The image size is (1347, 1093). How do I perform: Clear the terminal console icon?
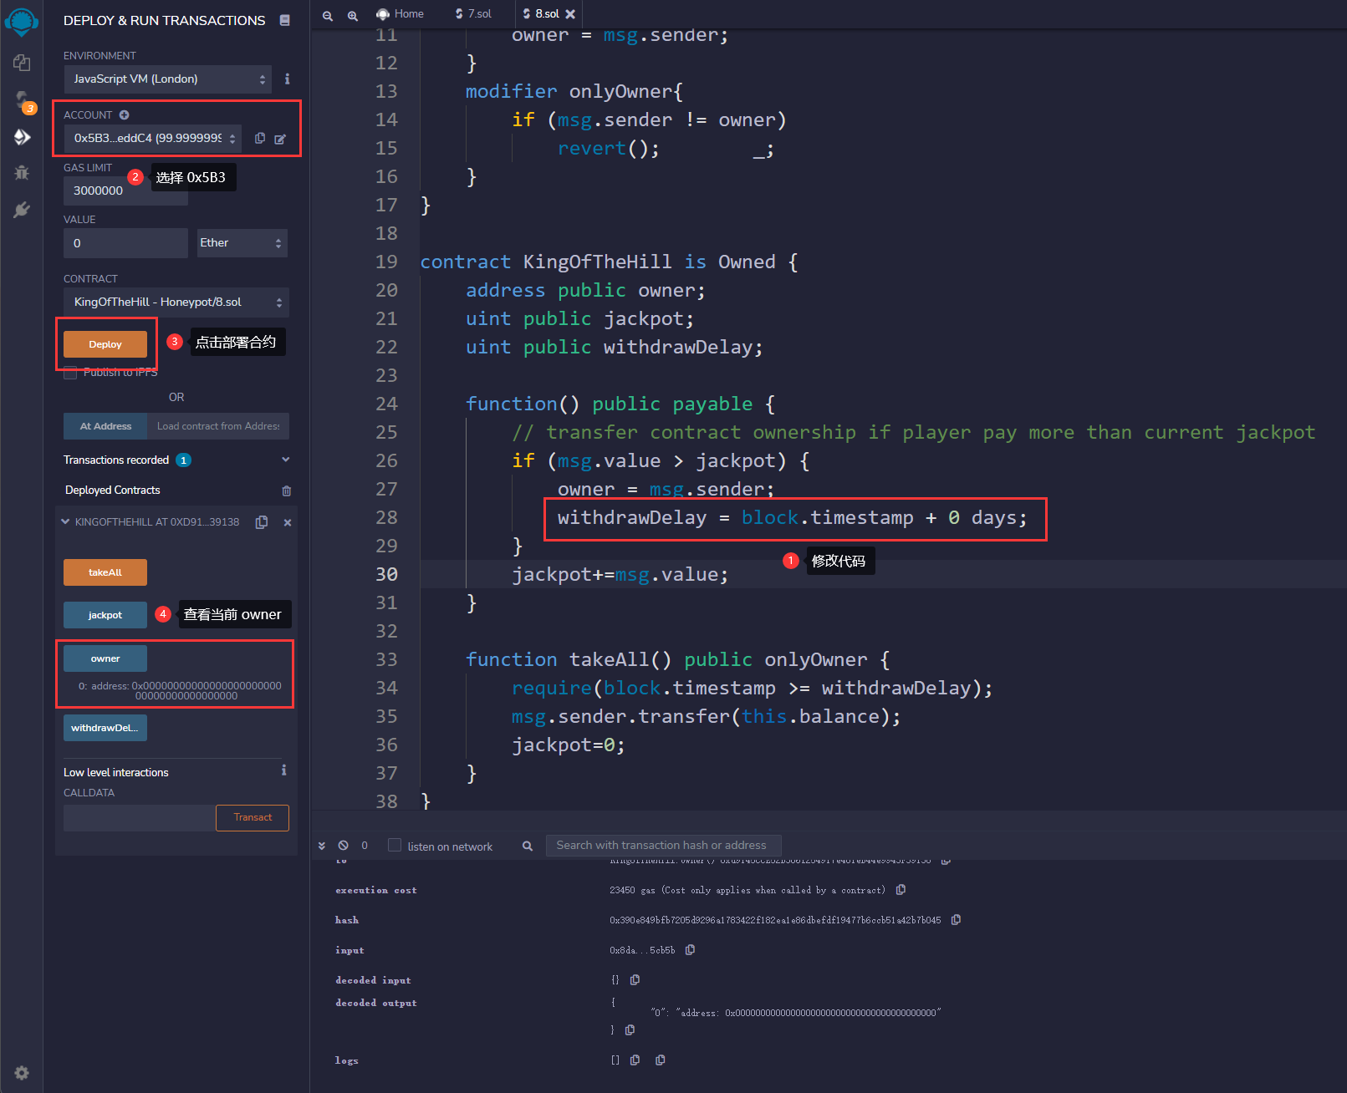(x=343, y=846)
